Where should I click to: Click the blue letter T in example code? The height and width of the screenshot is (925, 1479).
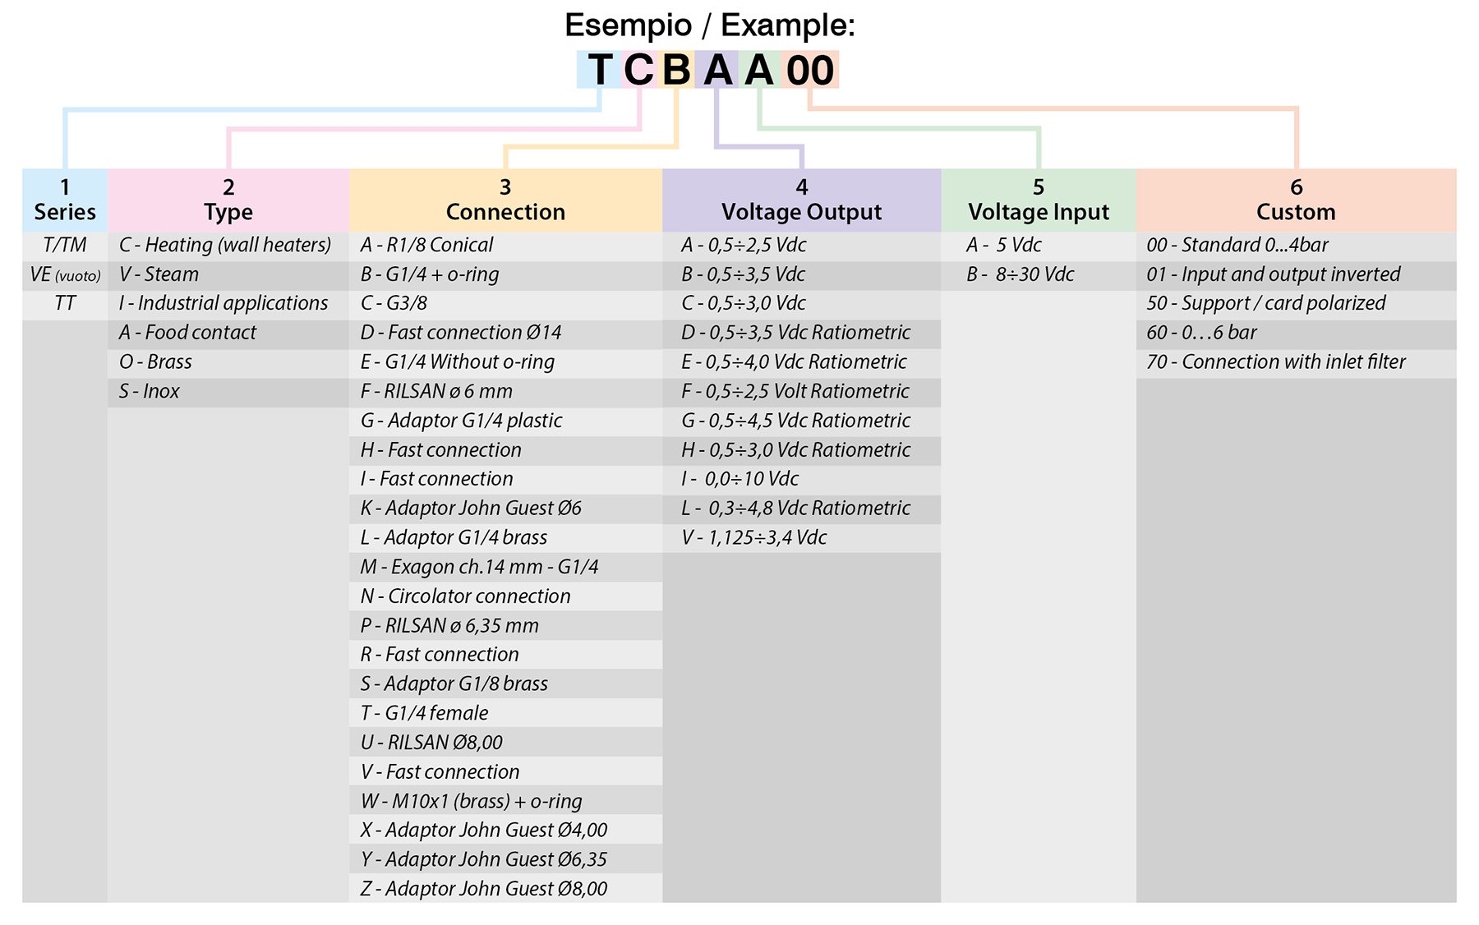pos(599,70)
